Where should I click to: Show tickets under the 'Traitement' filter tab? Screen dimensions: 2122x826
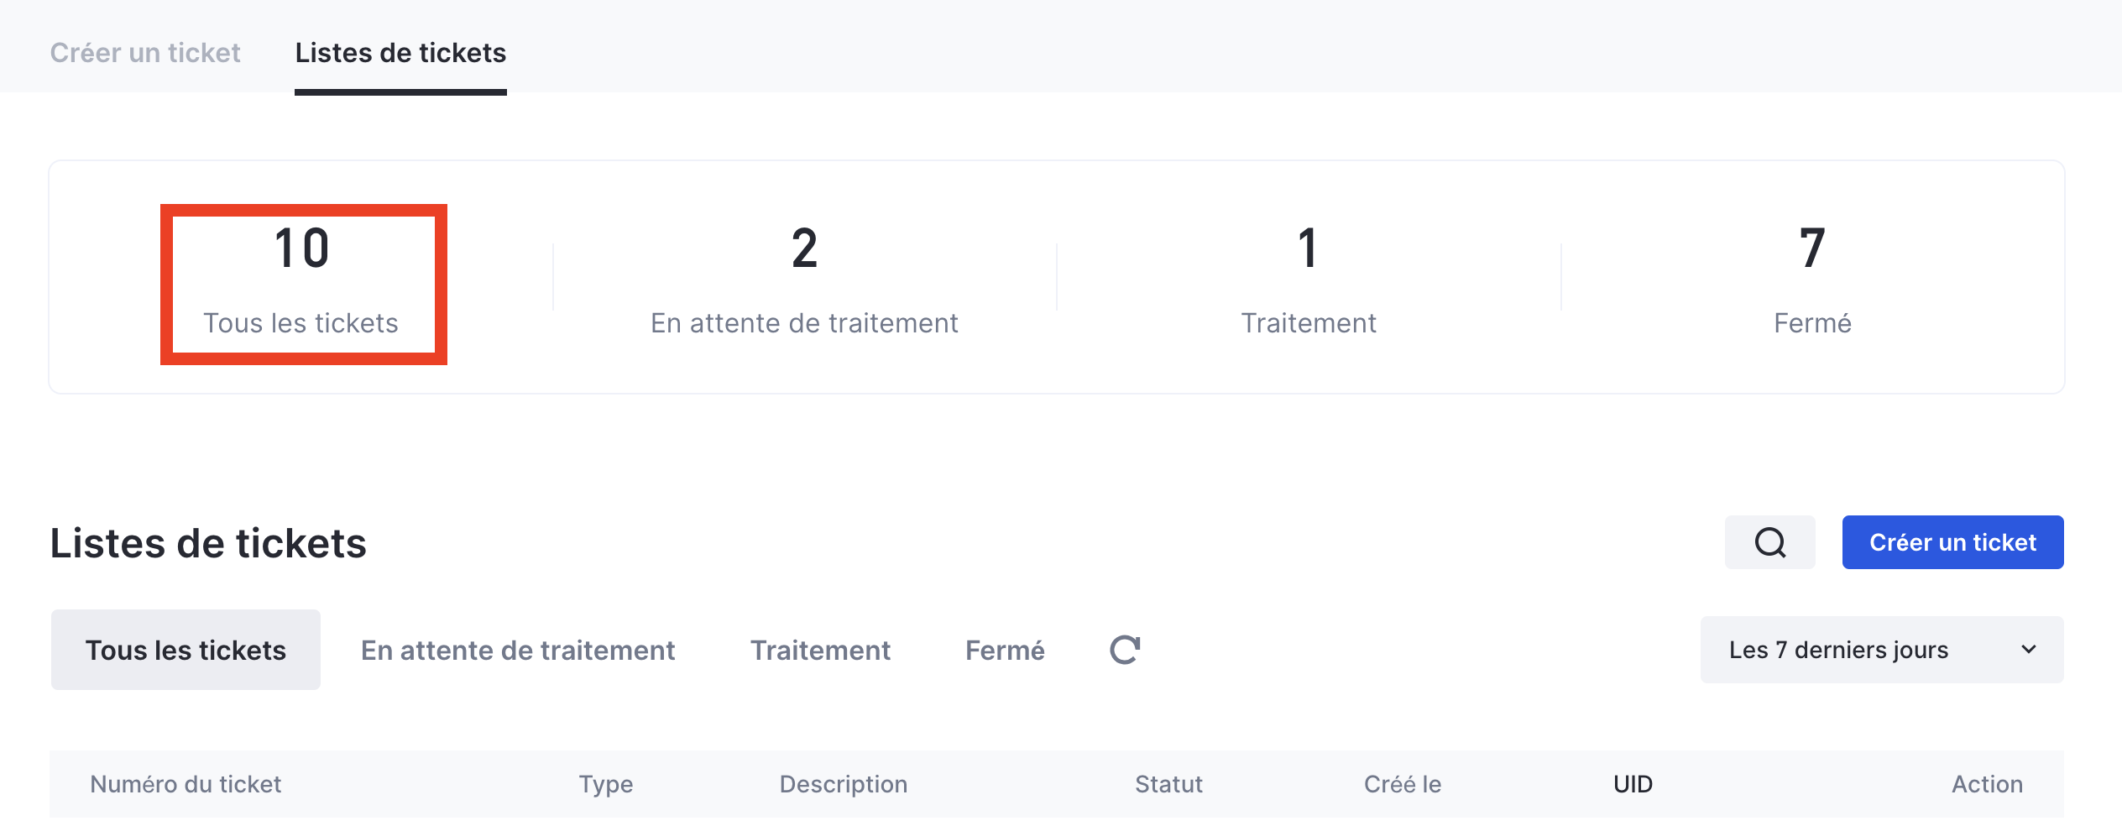pyautogui.click(x=820, y=650)
